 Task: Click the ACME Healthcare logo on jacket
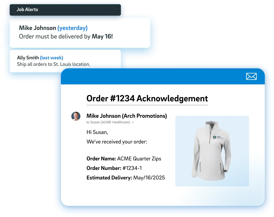click(x=218, y=137)
